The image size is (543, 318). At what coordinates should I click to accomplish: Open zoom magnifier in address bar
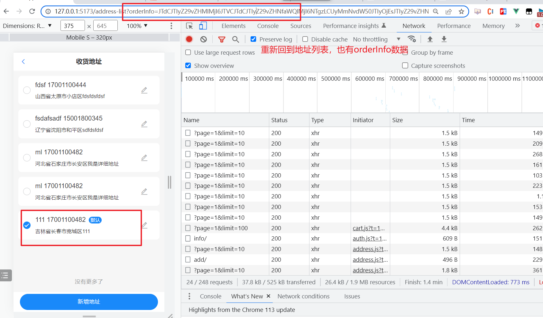pyautogui.click(x=436, y=12)
